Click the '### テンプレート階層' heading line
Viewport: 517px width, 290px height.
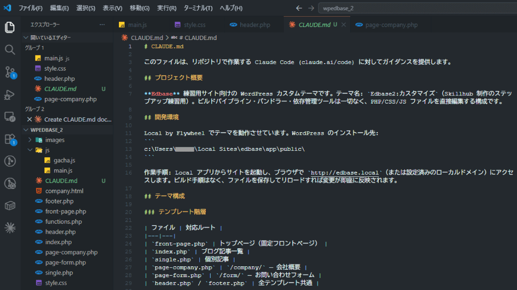[x=175, y=212]
